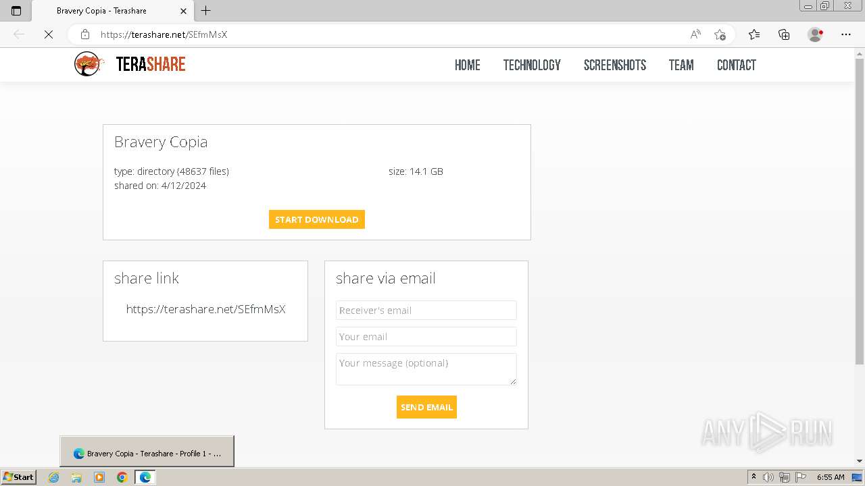Click the TERASHARE wordmark link

pos(151,64)
